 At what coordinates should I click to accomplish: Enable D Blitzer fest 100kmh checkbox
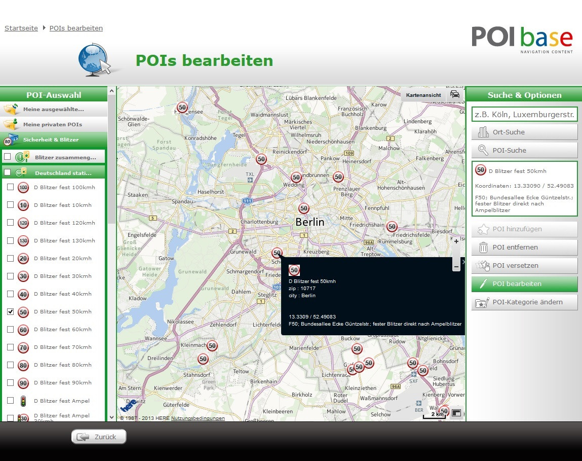click(10, 187)
